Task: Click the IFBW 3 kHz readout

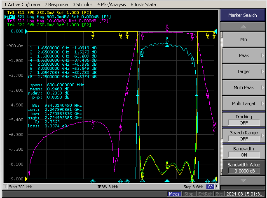Action: coord(108,187)
